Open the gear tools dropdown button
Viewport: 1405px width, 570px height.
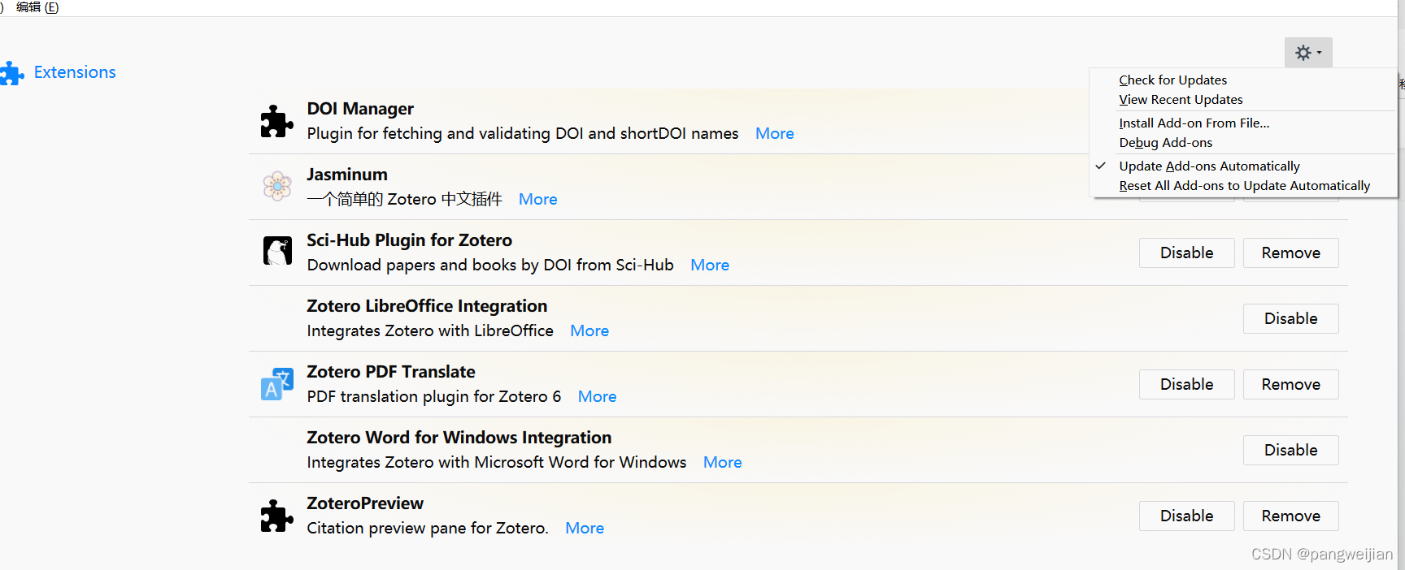(x=1308, y=53)
